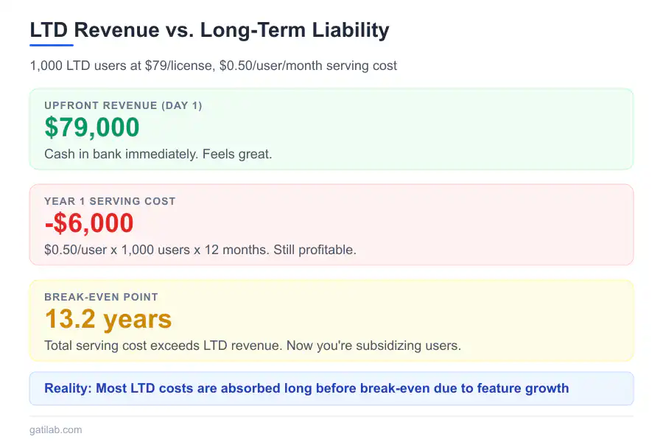Click the 13.2 years value
Image resolution: width=663 pixels, height=442 pixels.
coord(108,319)
